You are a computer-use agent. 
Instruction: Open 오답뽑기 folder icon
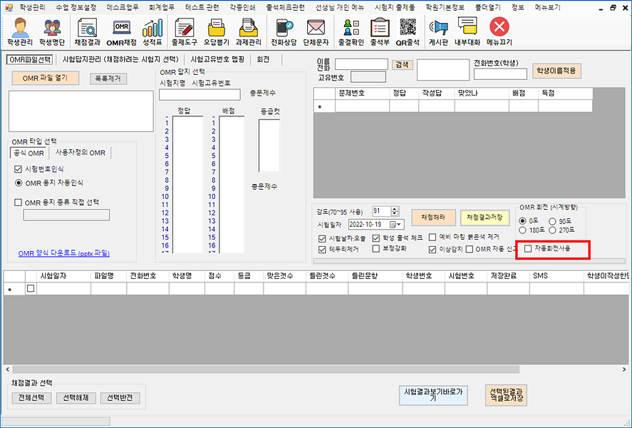tap(217, 31)
